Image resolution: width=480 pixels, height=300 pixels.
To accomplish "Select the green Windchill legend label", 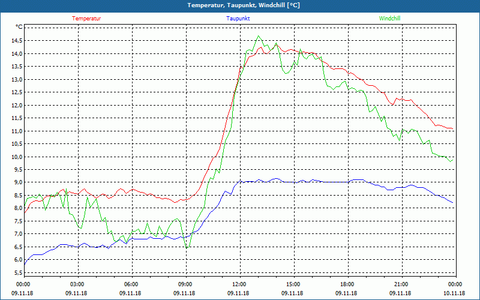I will click(x=389, y=19).
